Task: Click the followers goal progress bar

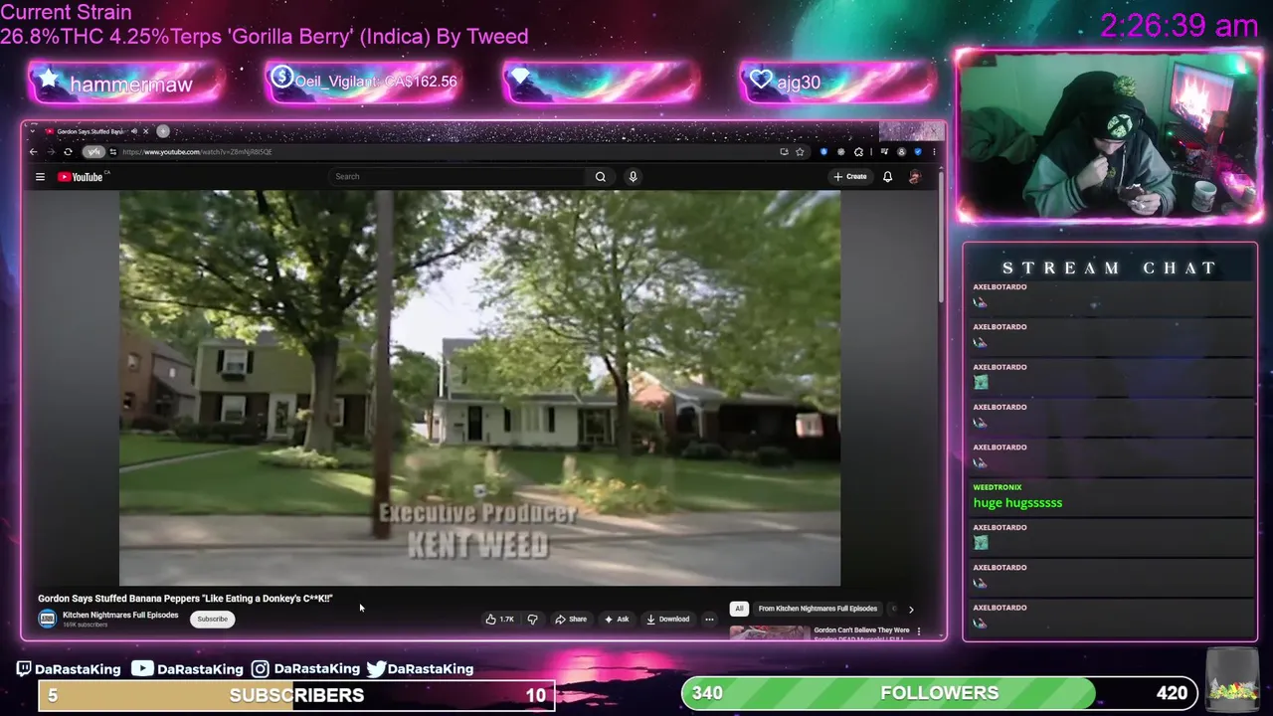Action: [939, 693]
